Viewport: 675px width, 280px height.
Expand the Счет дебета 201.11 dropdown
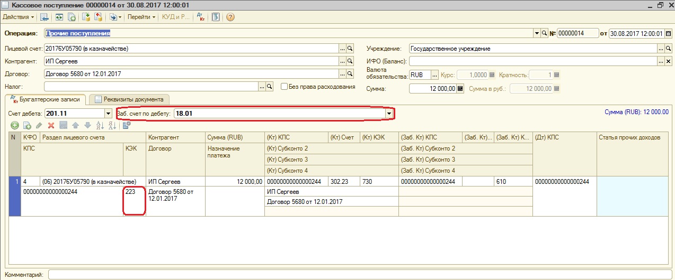click(x=108, y=113)
